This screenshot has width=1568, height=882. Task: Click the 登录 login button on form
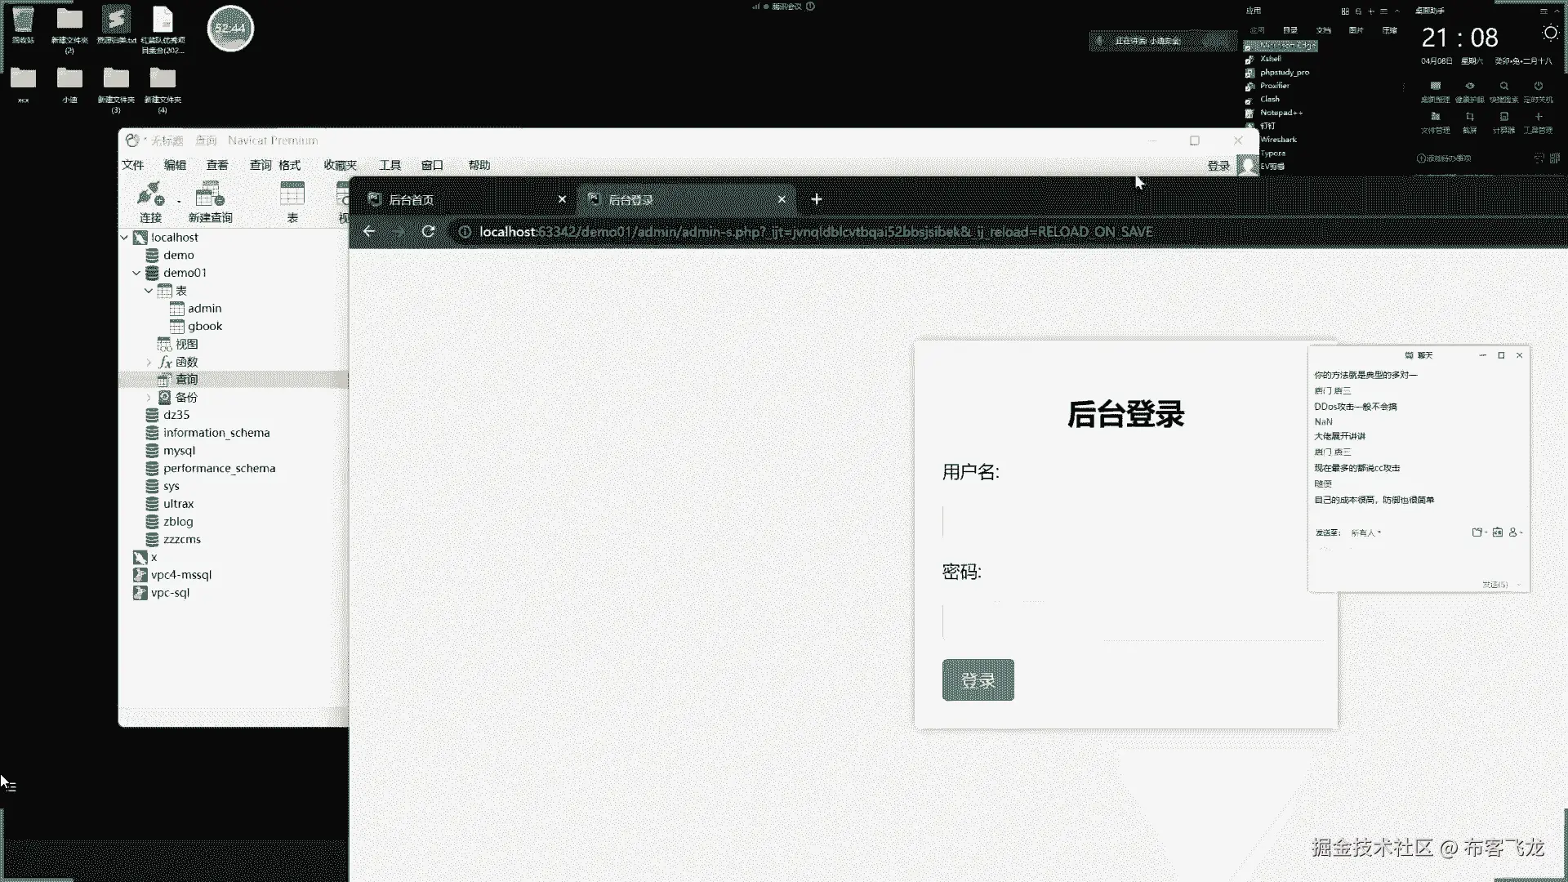pos(978,680)
